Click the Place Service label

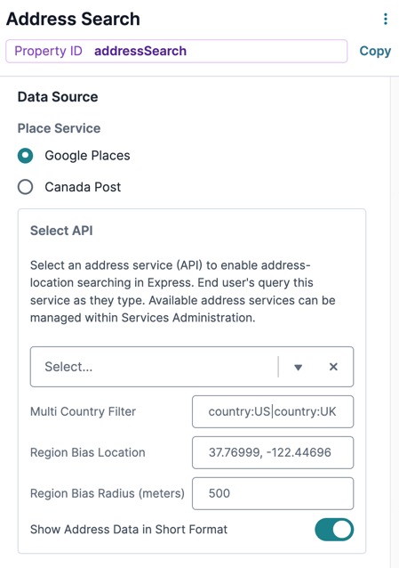[59, 128]
